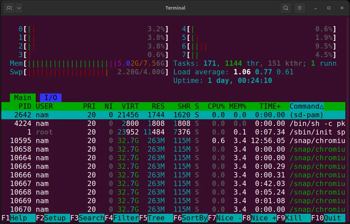This screenshot has width=350, height=224.
Task: Open a new terminal tab icon
Action: [9, 8]
